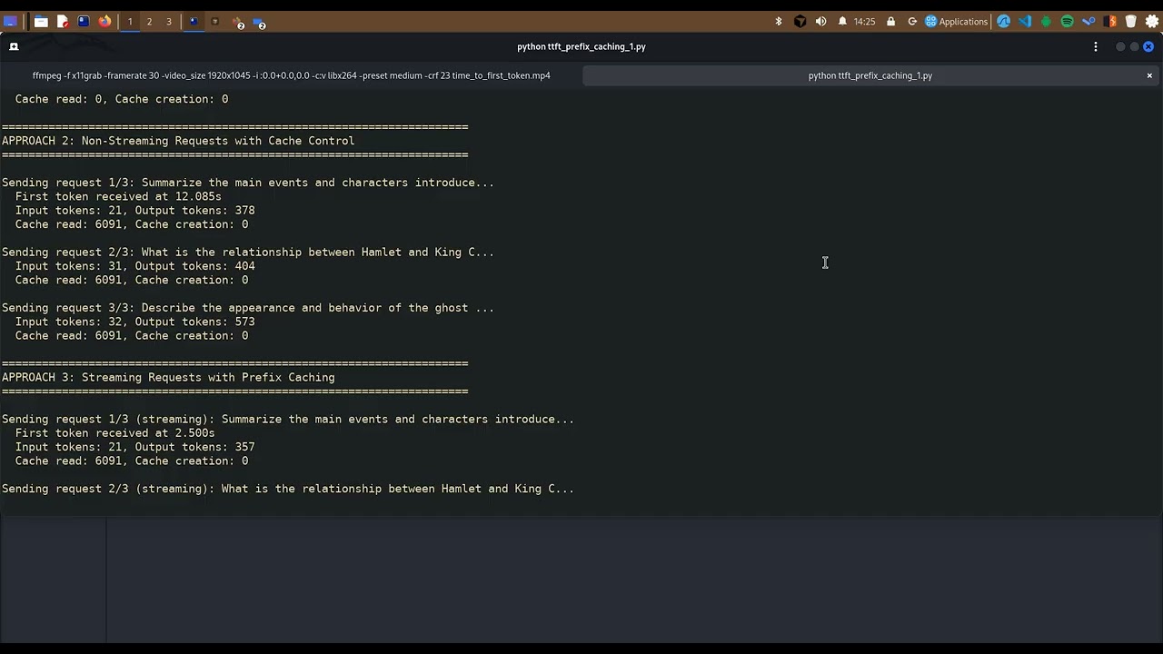Click 'First token received at 12.085s'
1163x654 pixels.
pos(118,196)
